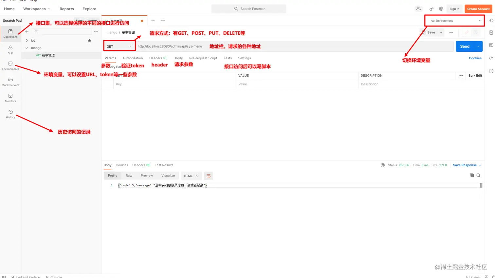Open the HTML response format dropdown
495x278 pixels.
pos(191,176)
